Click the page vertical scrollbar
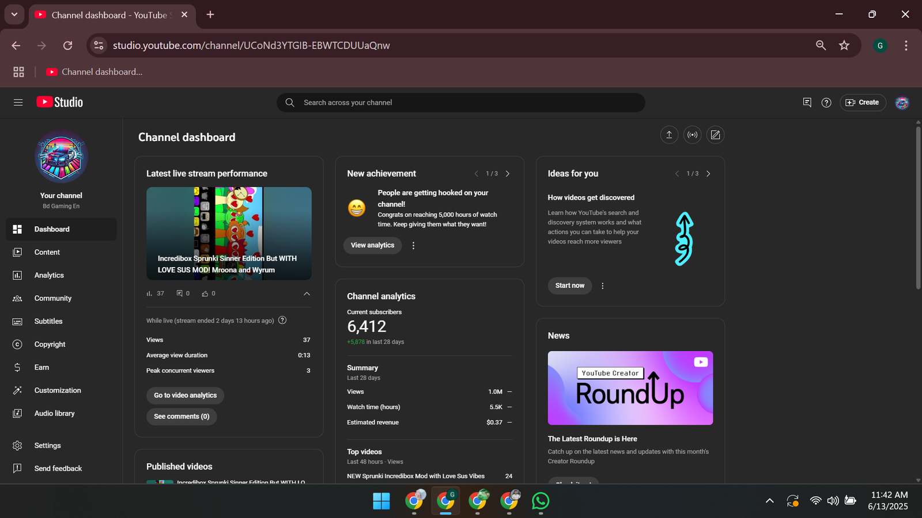The width and height of the screenshot is (922, 518). click(918, 207)
